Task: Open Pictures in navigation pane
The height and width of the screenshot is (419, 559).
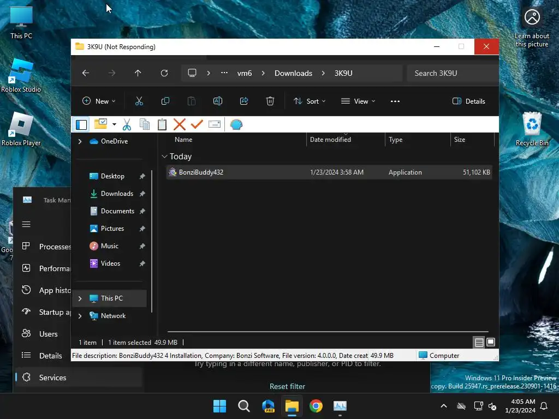Action: (112, 229)
